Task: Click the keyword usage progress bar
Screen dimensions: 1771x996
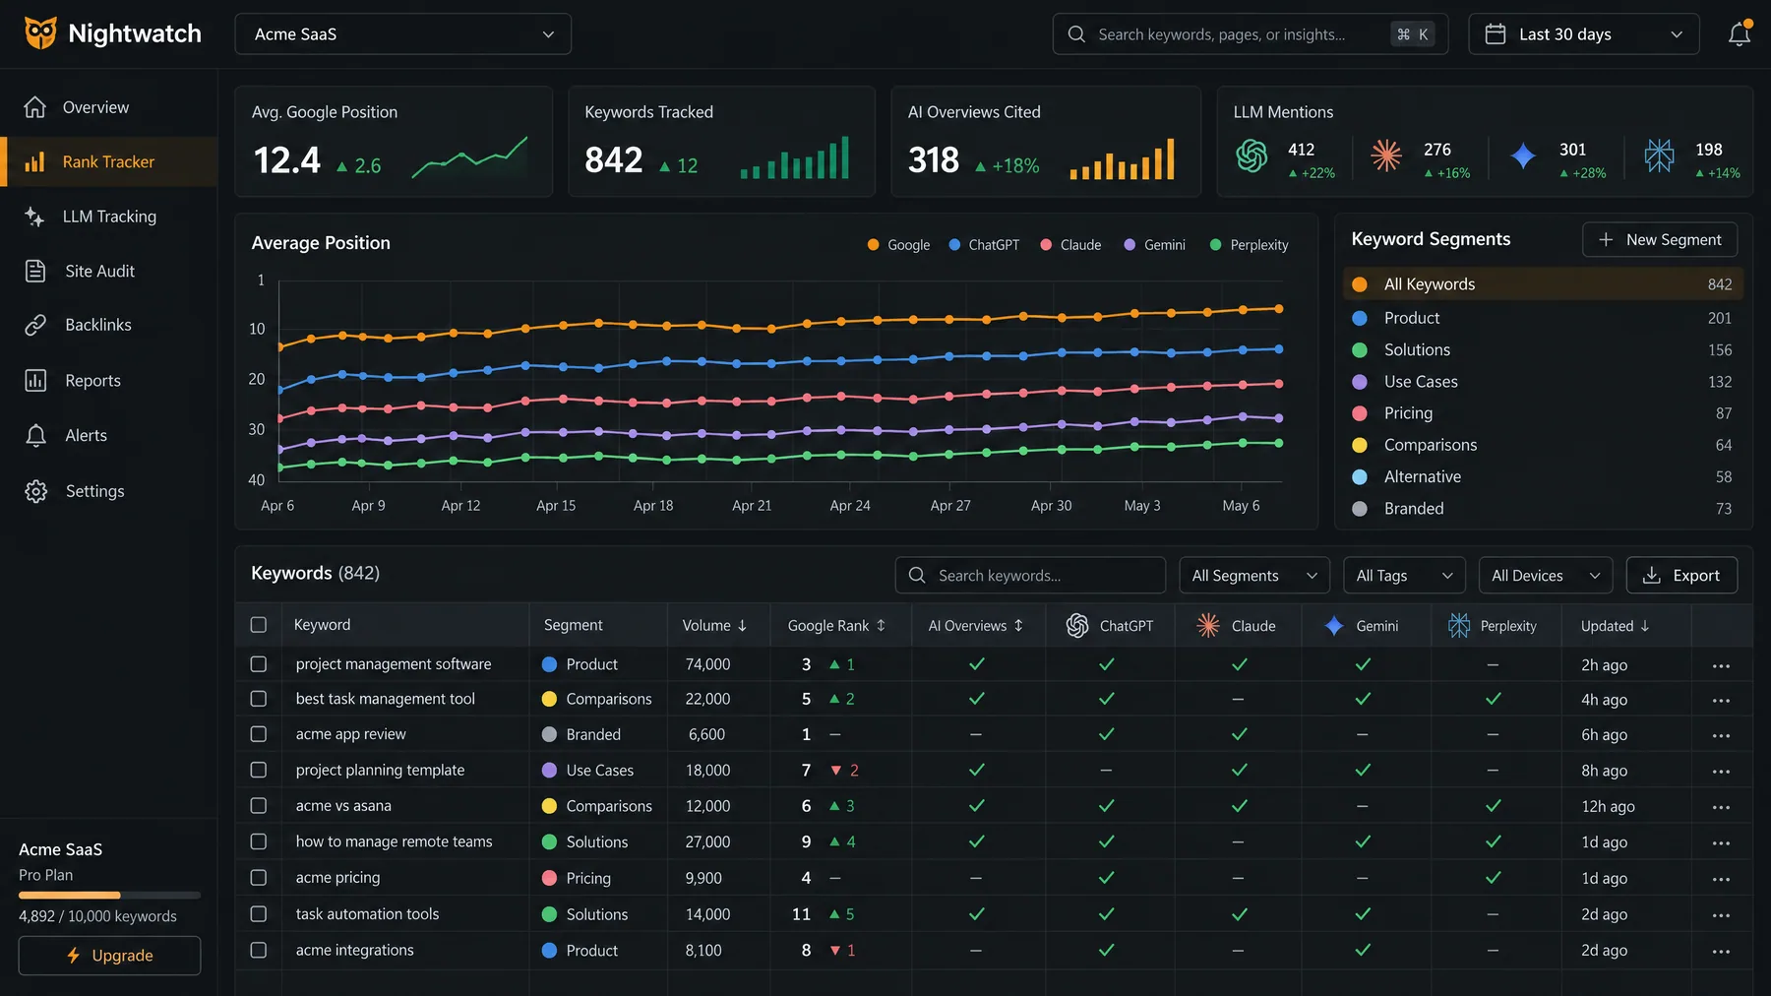Action: (109, 896)
